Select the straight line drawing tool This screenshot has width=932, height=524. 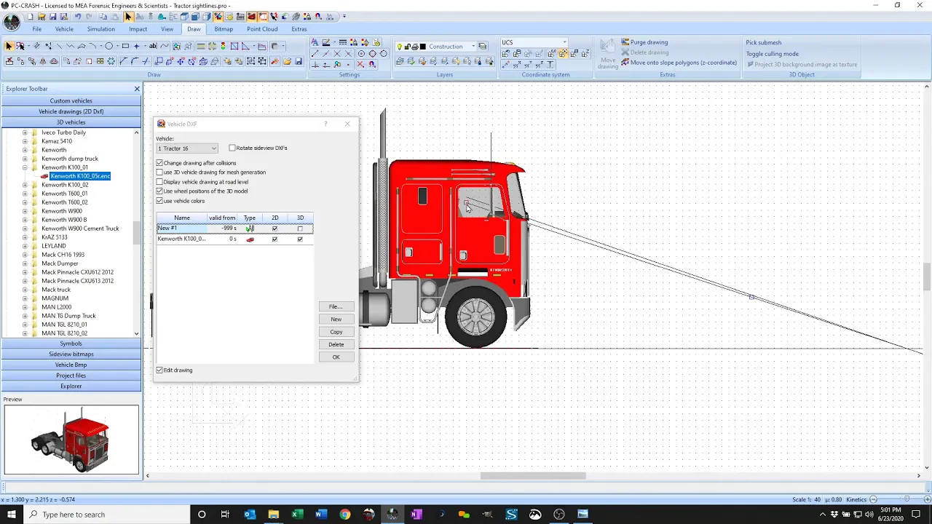(x=59, y=46)
